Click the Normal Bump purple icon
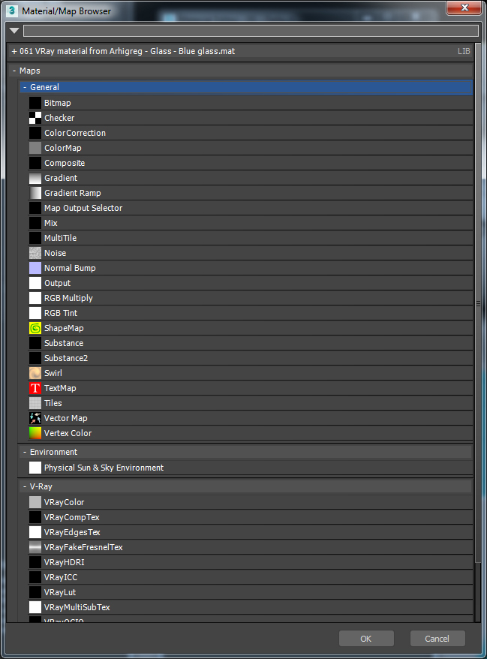This screenshot has height=659, width=487. 35,268
